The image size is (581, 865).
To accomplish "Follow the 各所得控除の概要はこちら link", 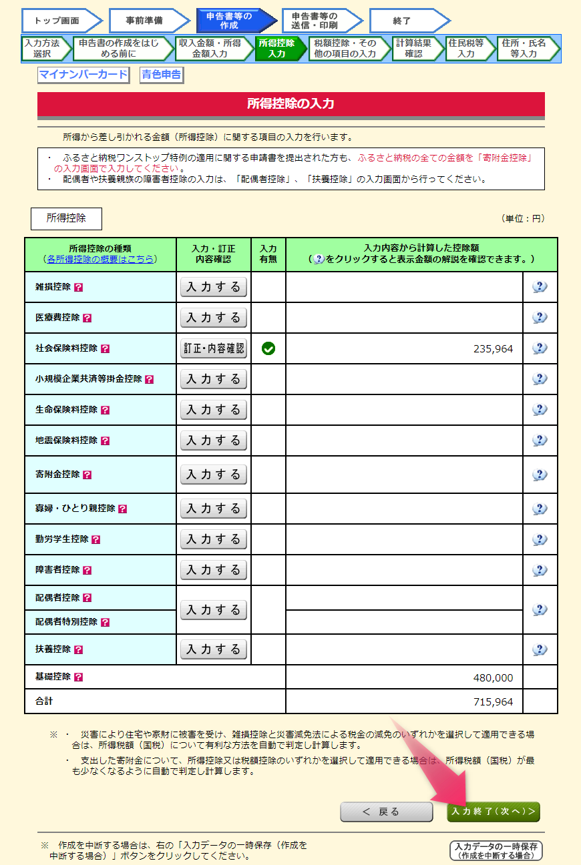I will (x=100, y=259).
